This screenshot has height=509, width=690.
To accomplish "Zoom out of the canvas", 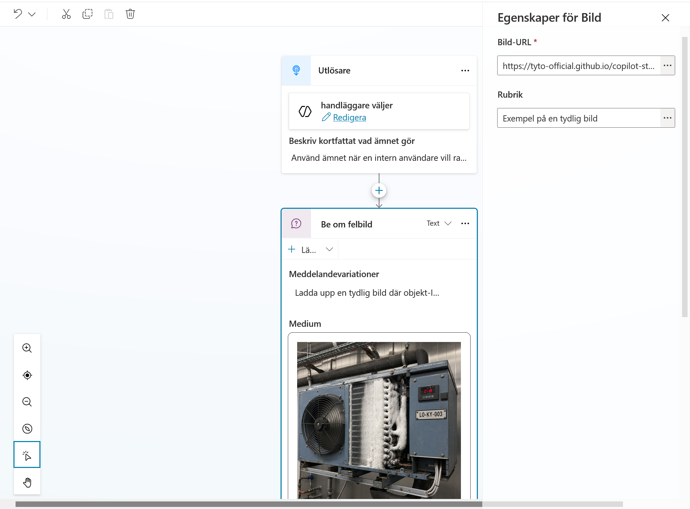I will 27,402.
